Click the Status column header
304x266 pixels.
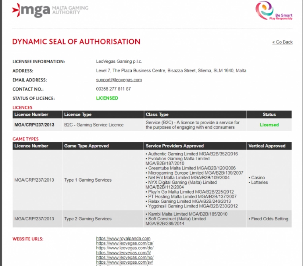coord(269,115)
